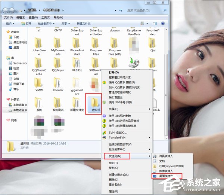
Task: Click the QQMusicCache folder icon
Action: point(39,62)
